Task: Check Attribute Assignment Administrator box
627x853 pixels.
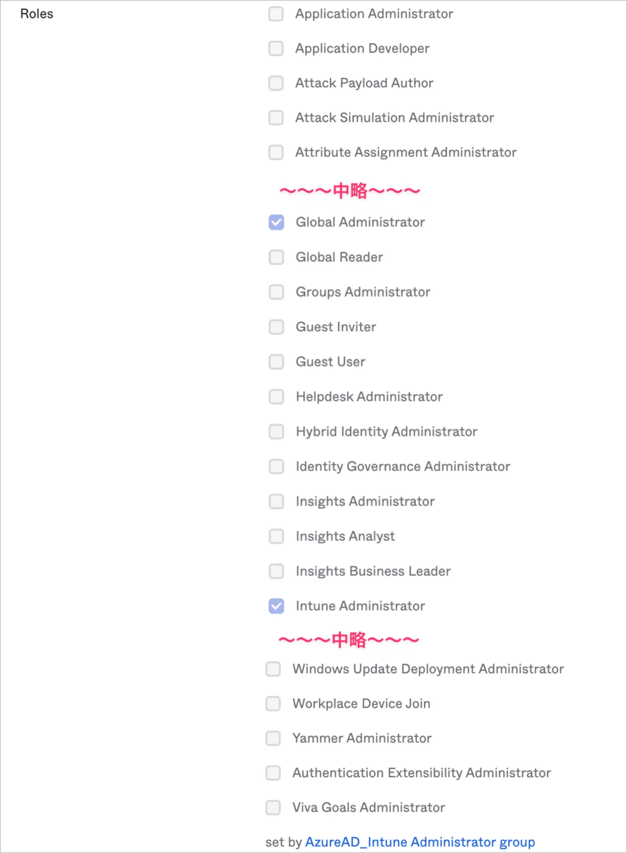Action: pos(276,153)
